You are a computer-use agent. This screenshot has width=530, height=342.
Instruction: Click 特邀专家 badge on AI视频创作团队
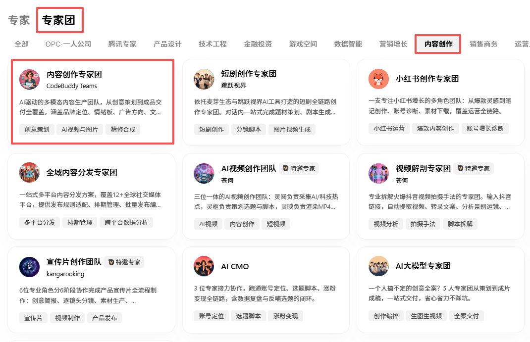[x=299, y=168]
